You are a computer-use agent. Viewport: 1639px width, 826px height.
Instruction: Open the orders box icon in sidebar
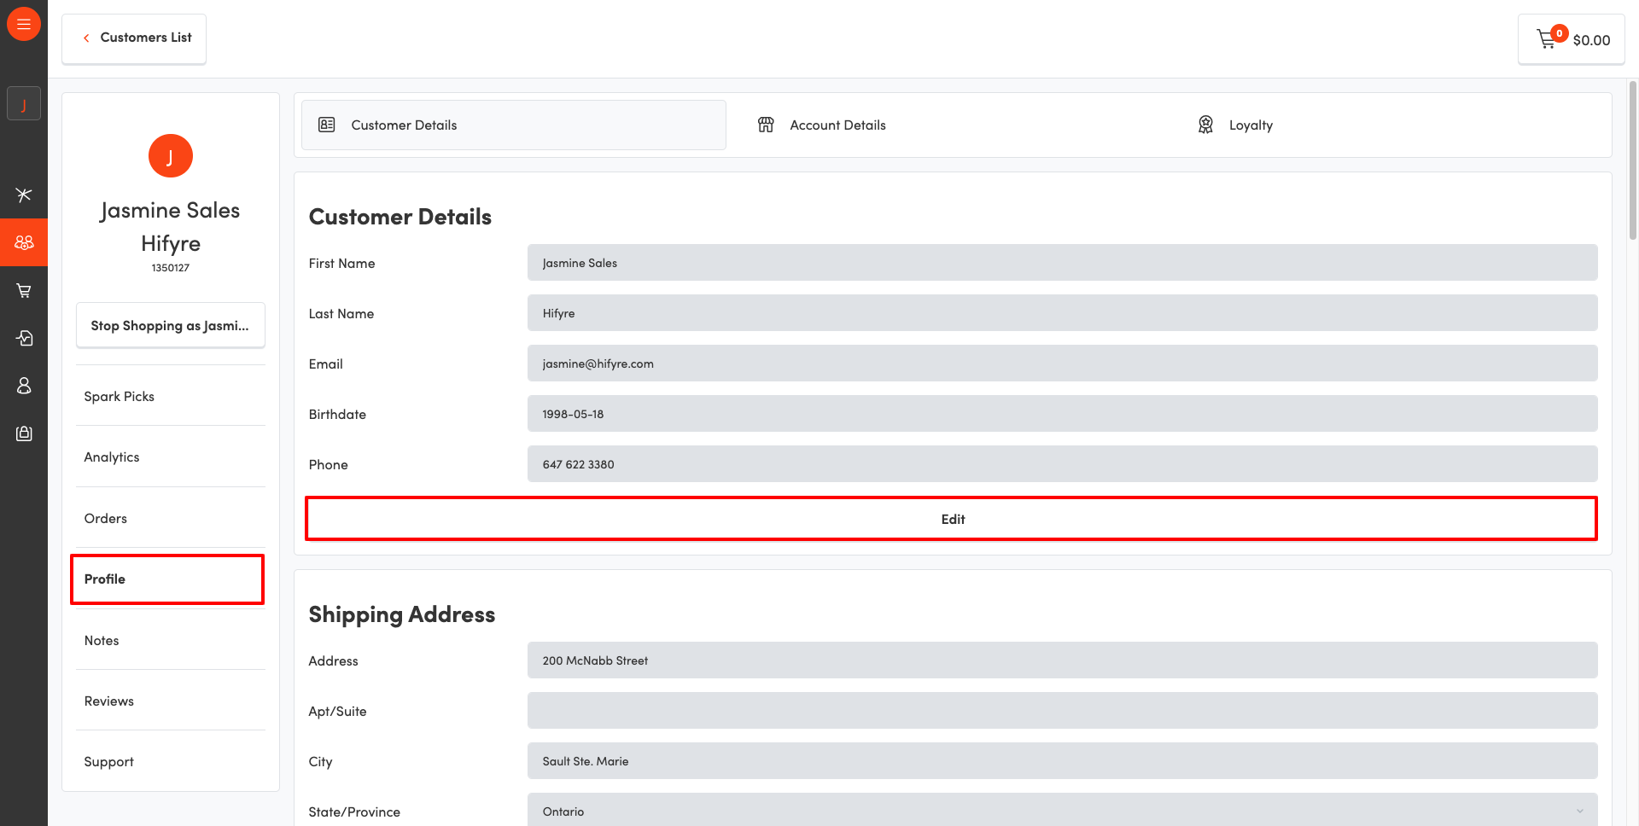point(24,339)
